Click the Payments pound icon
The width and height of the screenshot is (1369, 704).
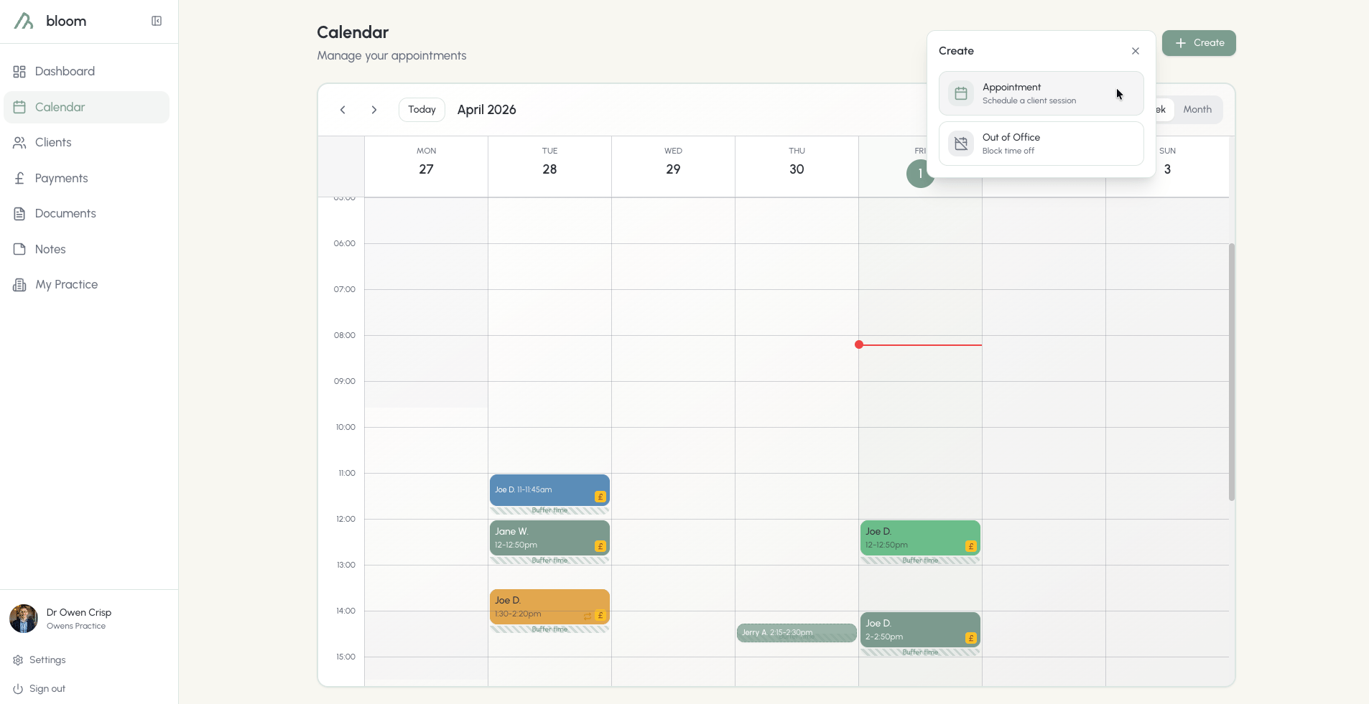tap(19, 178)
